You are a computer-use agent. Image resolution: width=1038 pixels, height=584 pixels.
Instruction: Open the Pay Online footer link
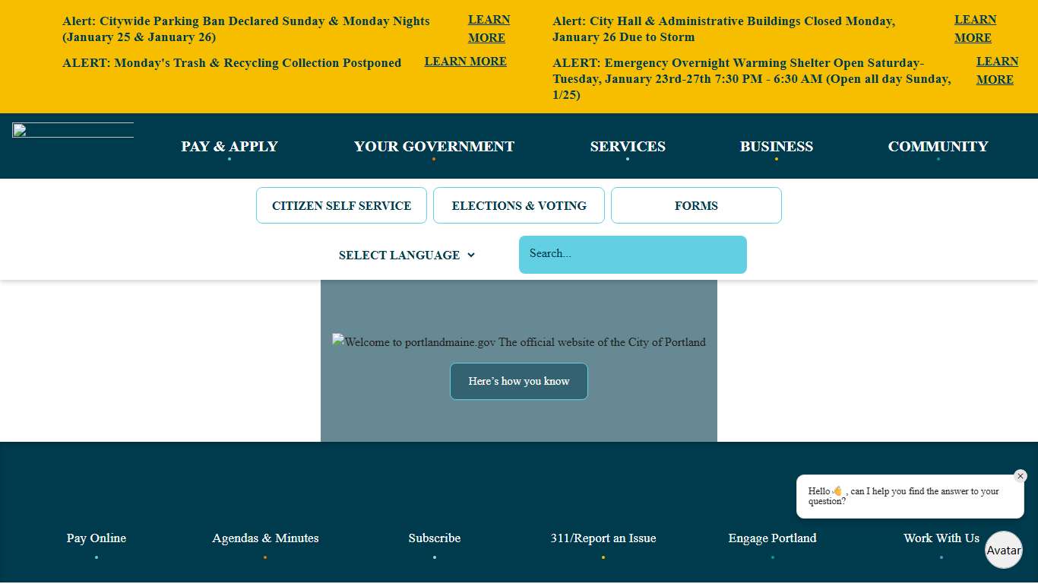point(97,538)
